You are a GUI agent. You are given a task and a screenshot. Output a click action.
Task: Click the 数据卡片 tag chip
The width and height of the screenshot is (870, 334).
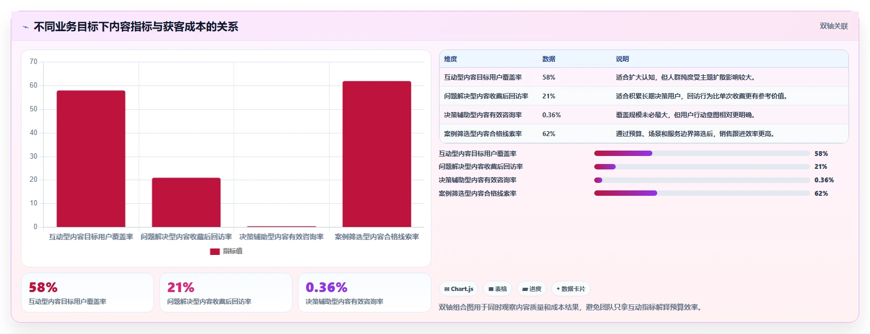click(x=571, y=289)
